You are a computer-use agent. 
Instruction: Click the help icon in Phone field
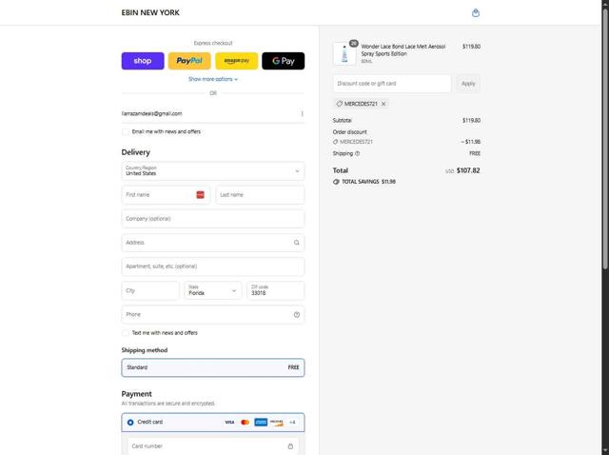[297, 315]
